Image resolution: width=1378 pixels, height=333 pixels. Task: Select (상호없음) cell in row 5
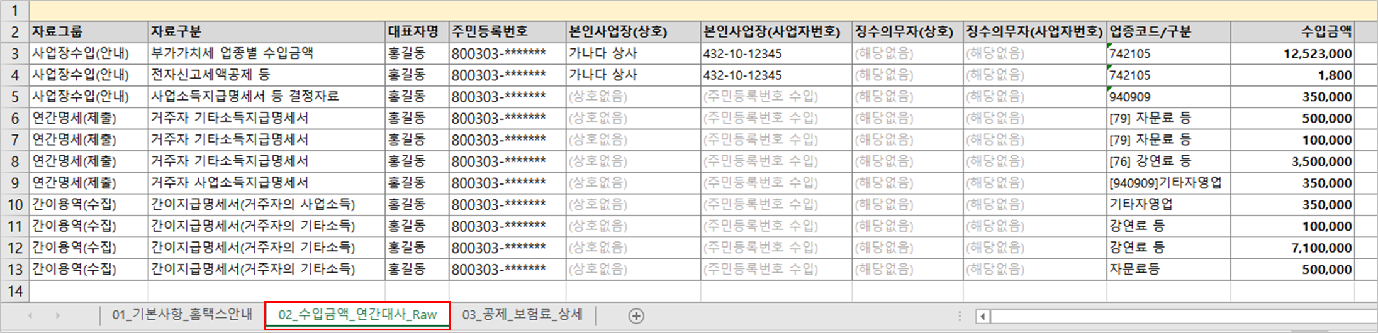(634, 97)
